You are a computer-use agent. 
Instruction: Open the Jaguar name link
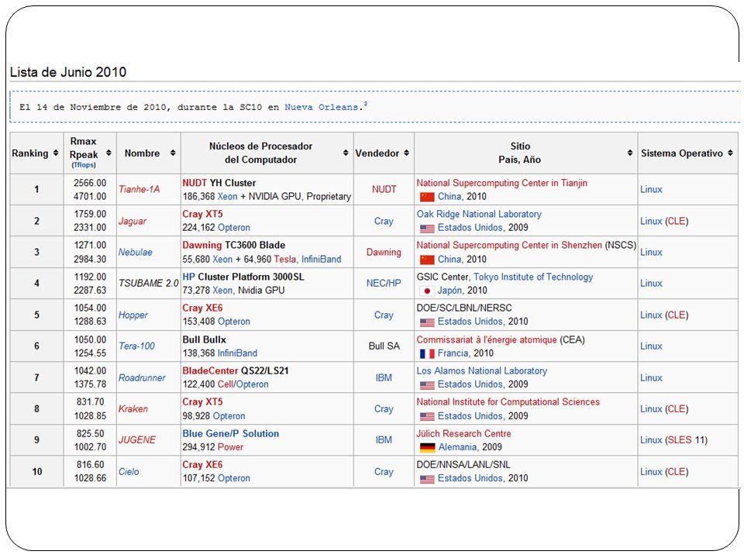pos(133,221)
